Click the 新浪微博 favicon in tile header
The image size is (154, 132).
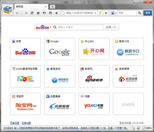[x=116, y=69]
